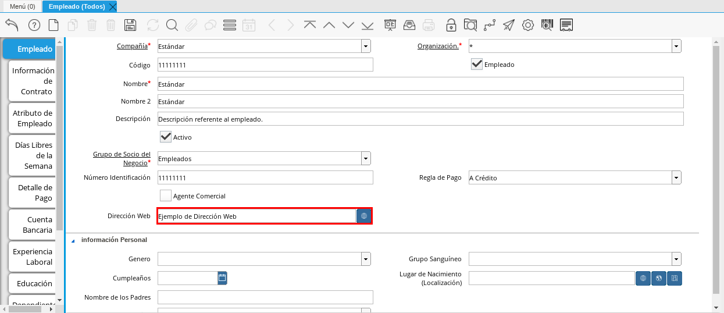724x313 pixels.
Task: Open calendar picker for Cumpleaños
Action: pos(222,278)
